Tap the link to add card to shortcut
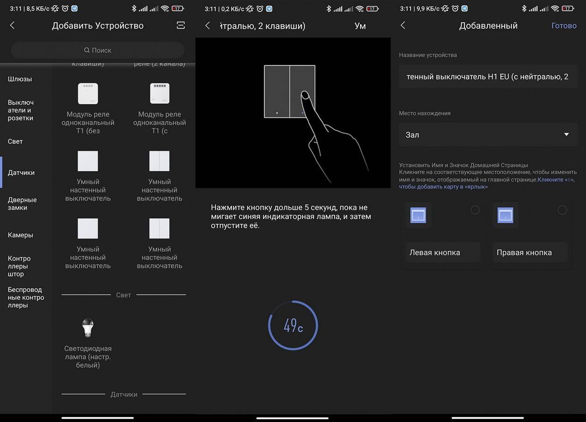 click(443, 187)
